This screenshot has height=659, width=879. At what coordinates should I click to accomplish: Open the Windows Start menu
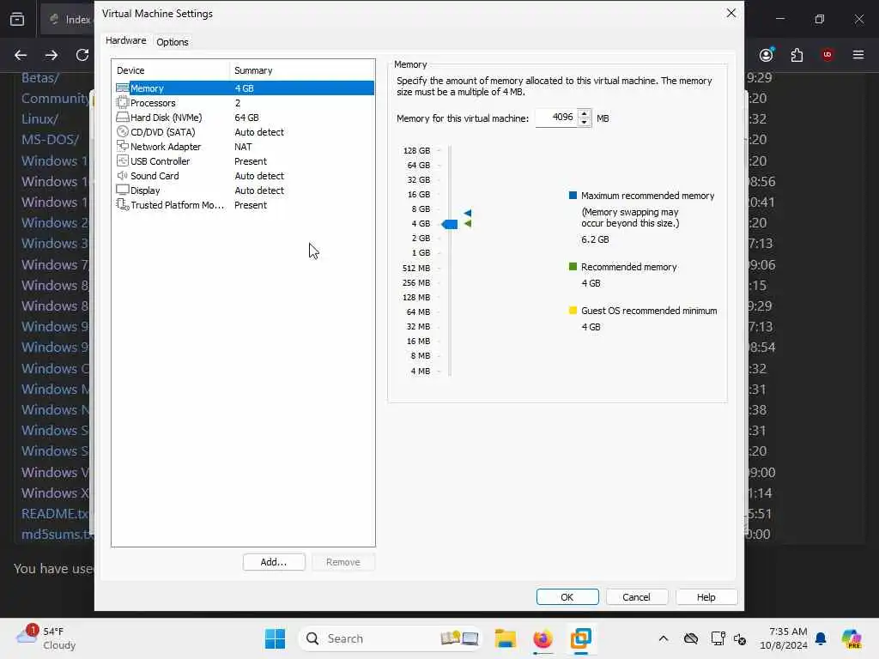(x=275, y=638)
